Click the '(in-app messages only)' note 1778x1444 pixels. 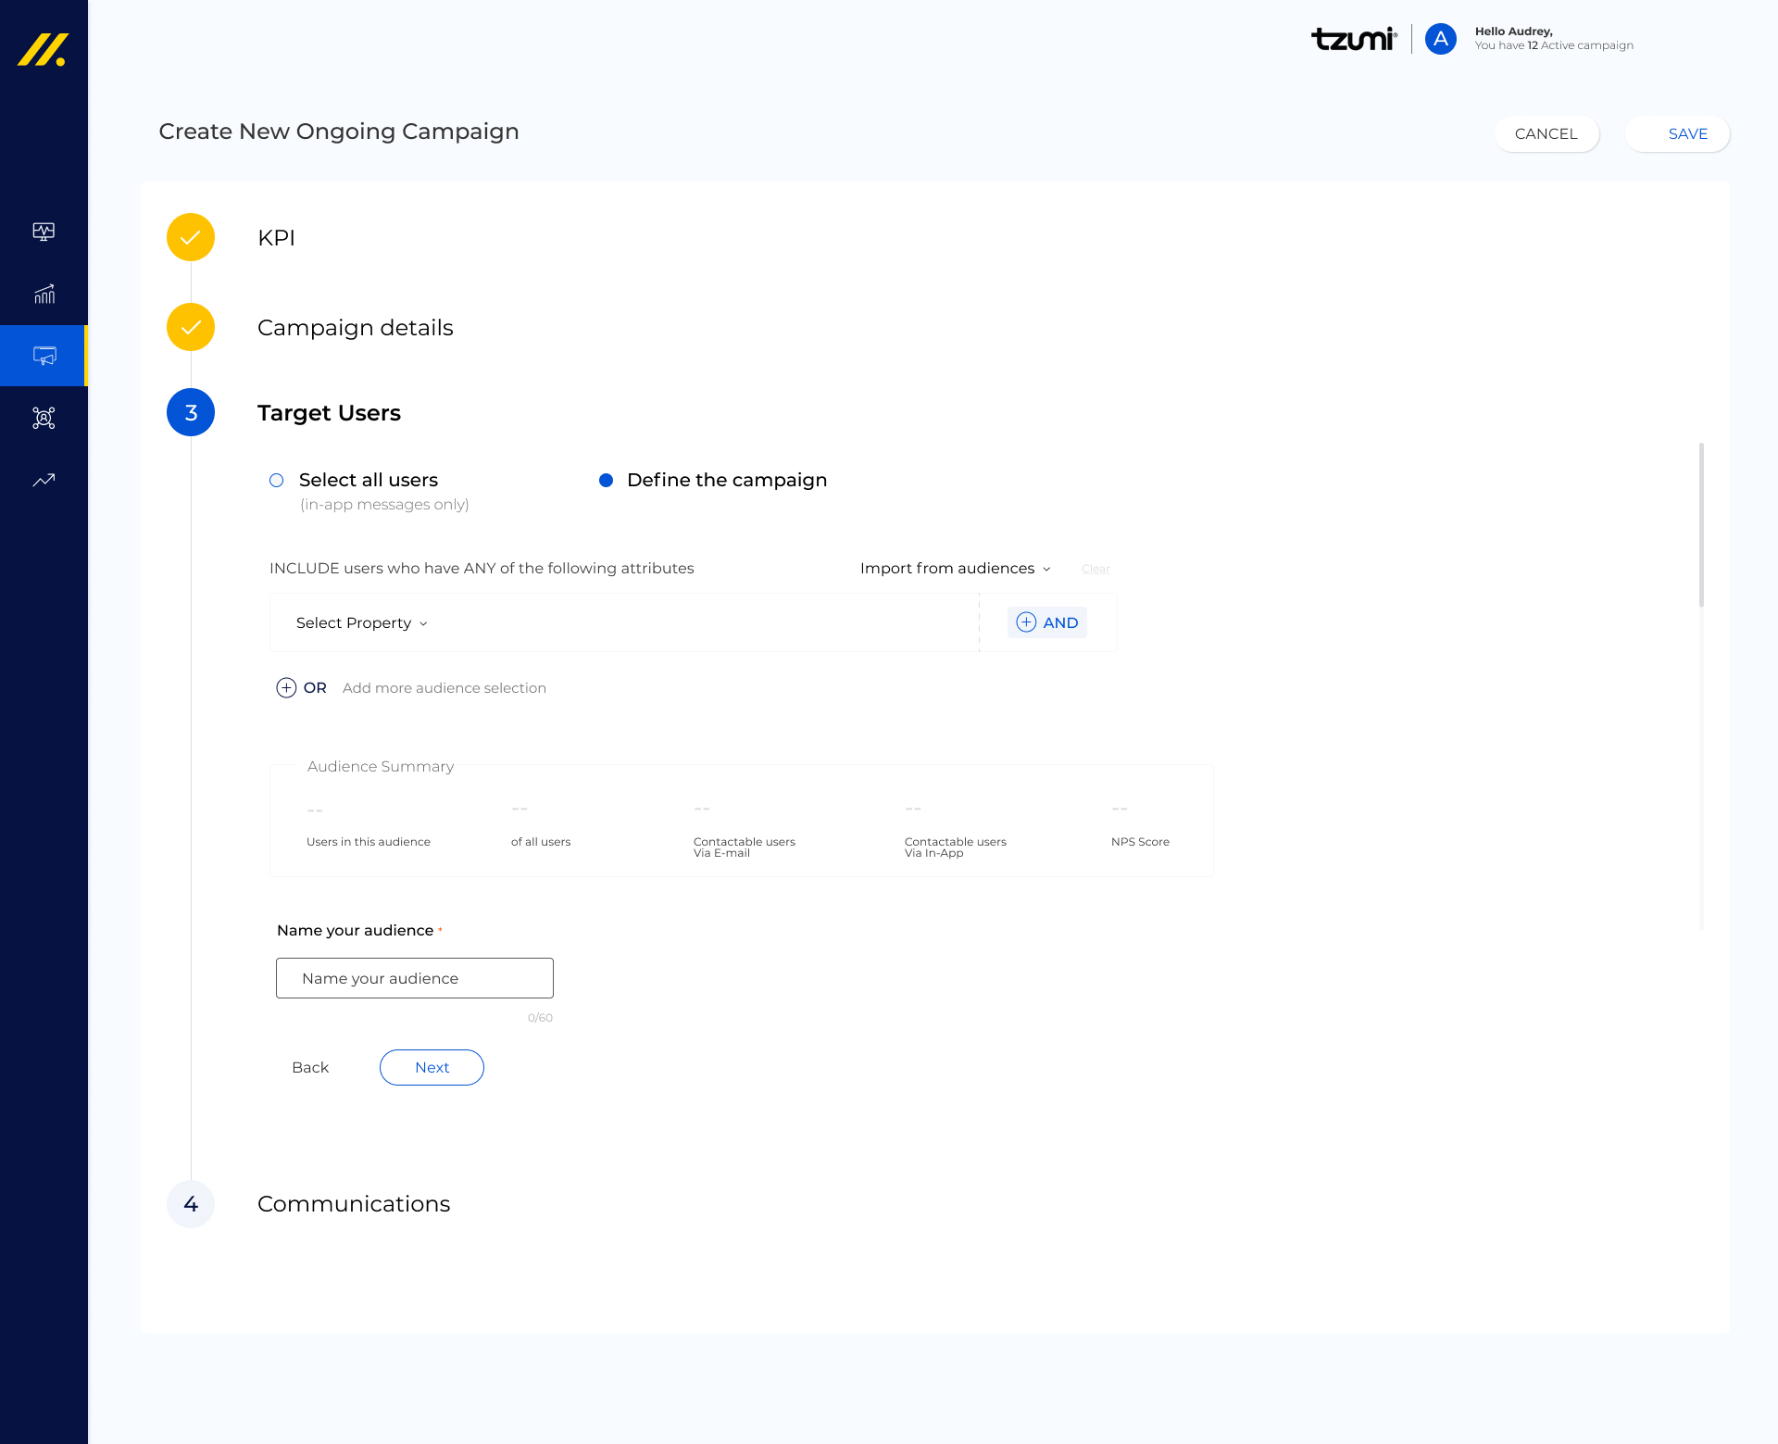pyautogui.click(x=384, y=505)
